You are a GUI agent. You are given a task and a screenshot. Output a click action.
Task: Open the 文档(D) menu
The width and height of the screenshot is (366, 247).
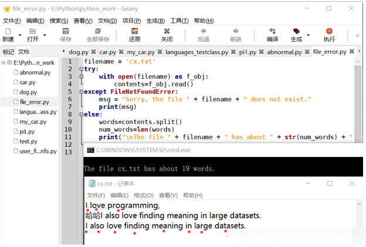coord(107,21)
